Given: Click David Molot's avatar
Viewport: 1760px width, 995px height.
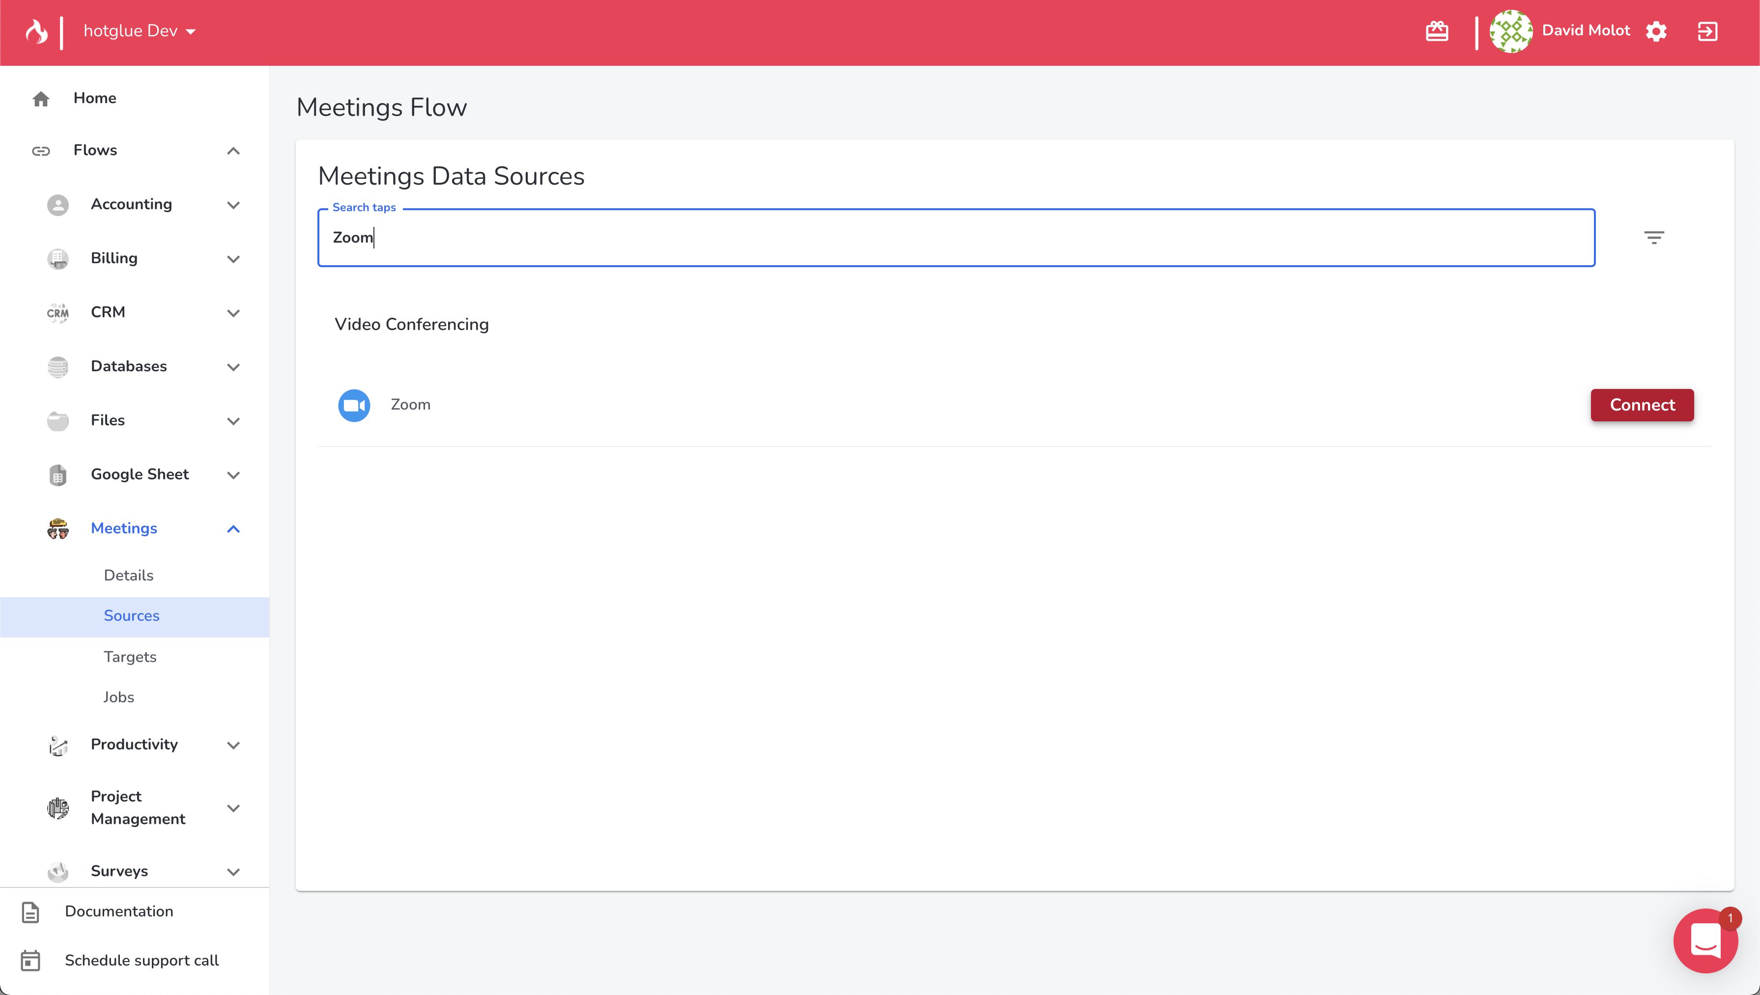Looking at the screenshot, I should tap(1510, 31).
